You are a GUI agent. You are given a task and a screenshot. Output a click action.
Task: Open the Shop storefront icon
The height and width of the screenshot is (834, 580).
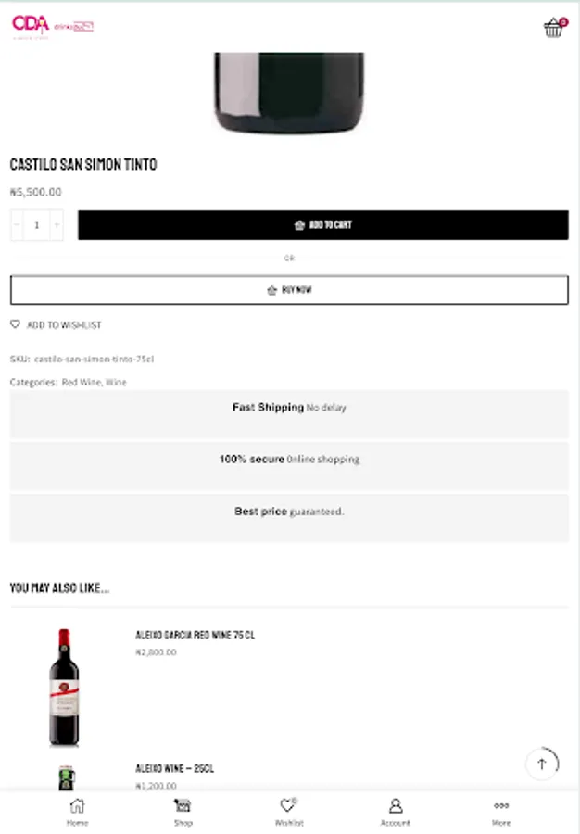(183, 812)
